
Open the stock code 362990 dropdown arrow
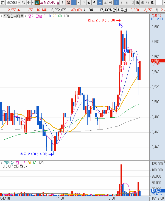coord(19,3)
